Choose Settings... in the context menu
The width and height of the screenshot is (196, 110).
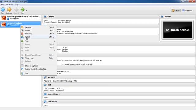pos(39,27)
